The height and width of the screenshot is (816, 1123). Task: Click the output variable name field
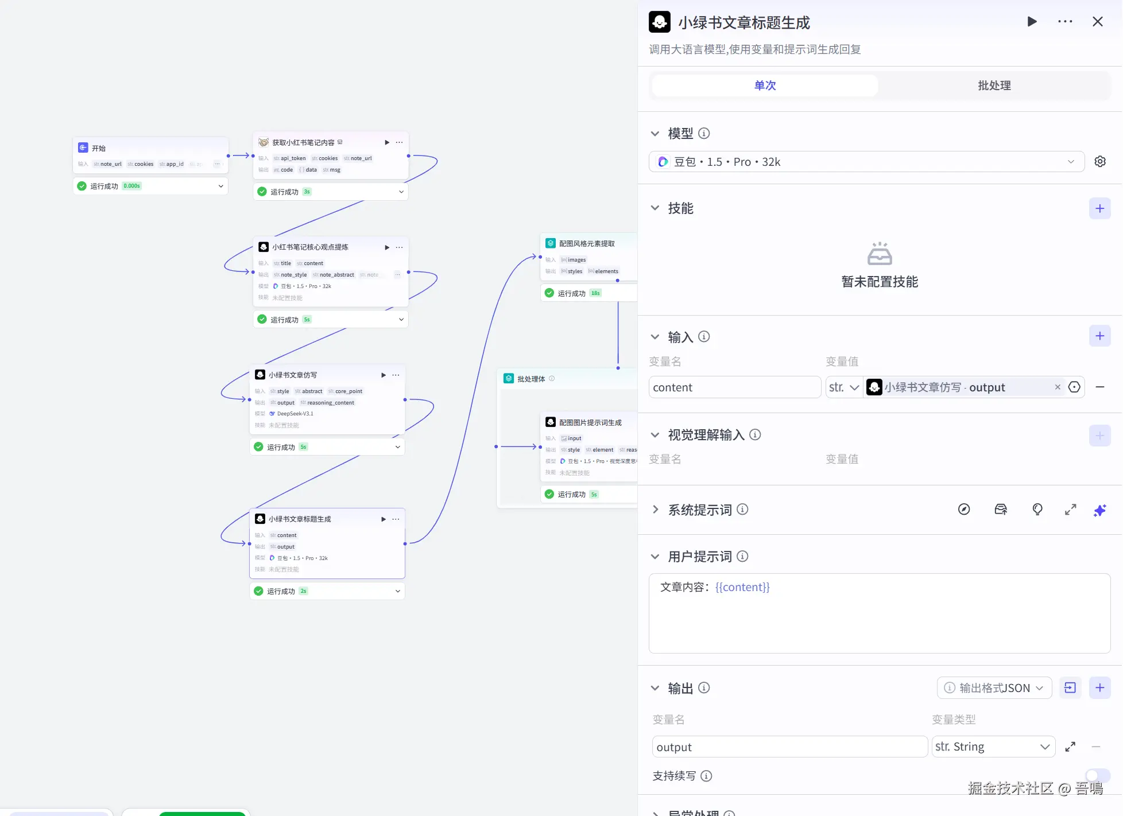(789, 747)
